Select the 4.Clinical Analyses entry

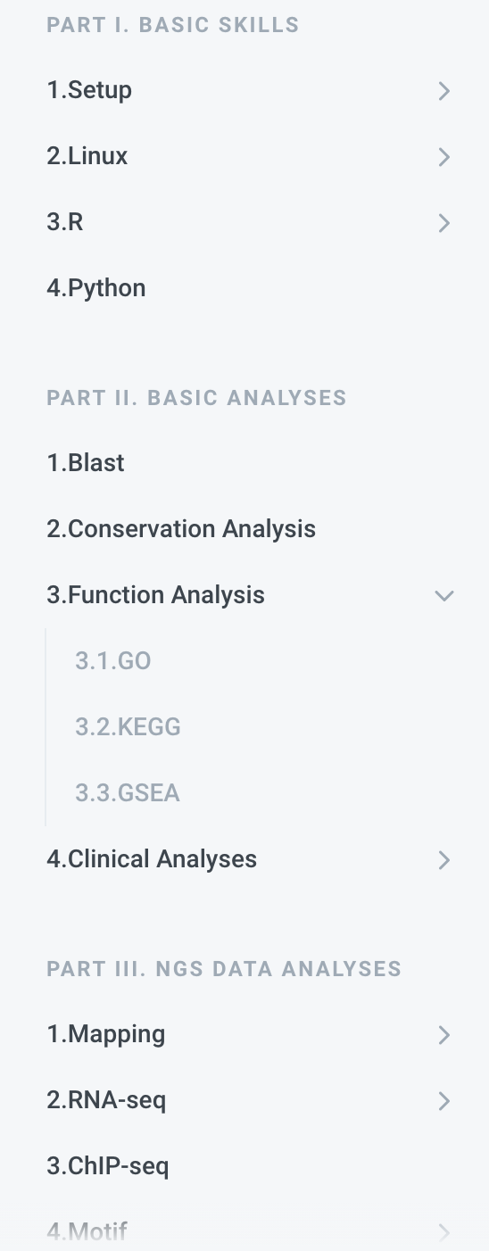coord(152,859)
